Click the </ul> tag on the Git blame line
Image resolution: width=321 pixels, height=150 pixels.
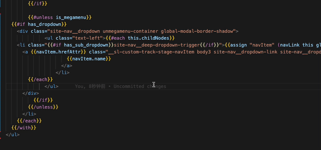pos(51,86)
